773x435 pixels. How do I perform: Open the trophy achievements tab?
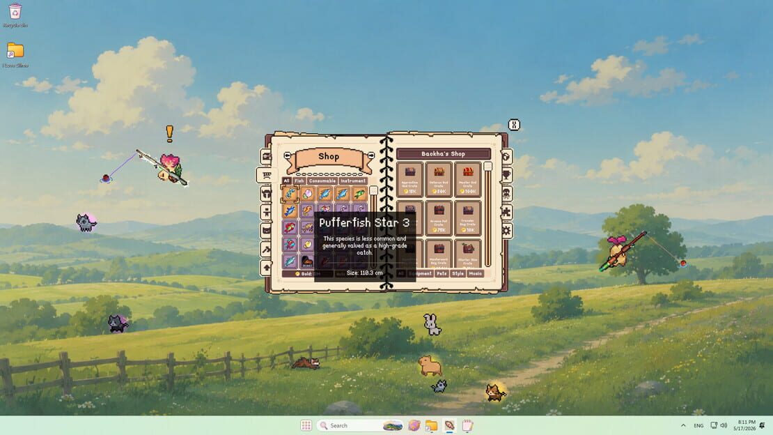pyautogui.click(x=506, y=175)
